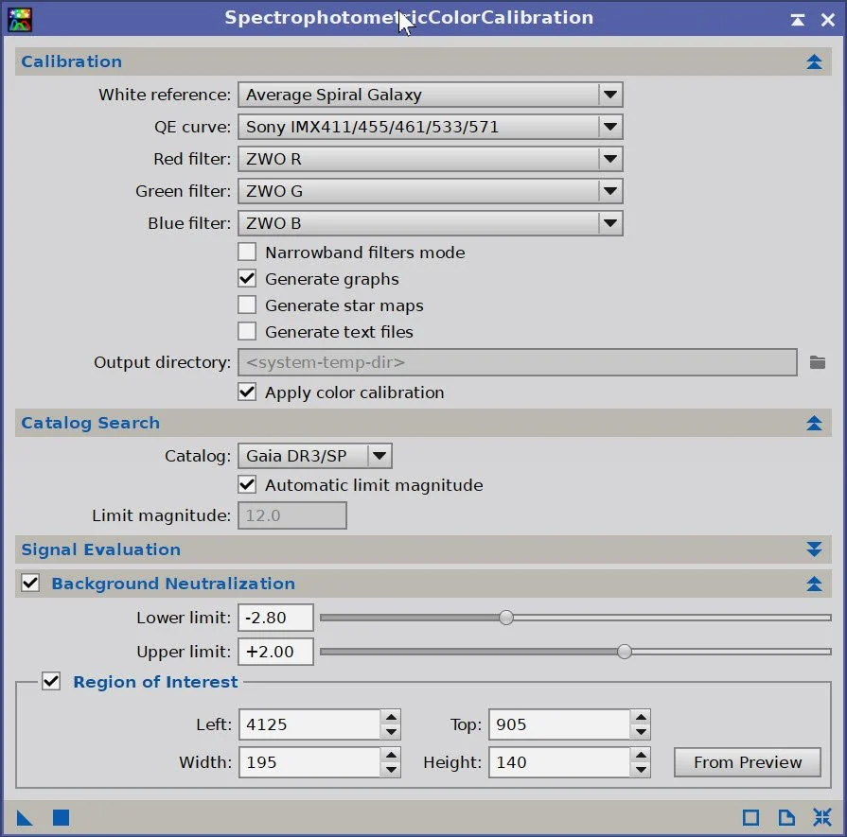Uncheck Generate graphs

(x=247, y=279)
